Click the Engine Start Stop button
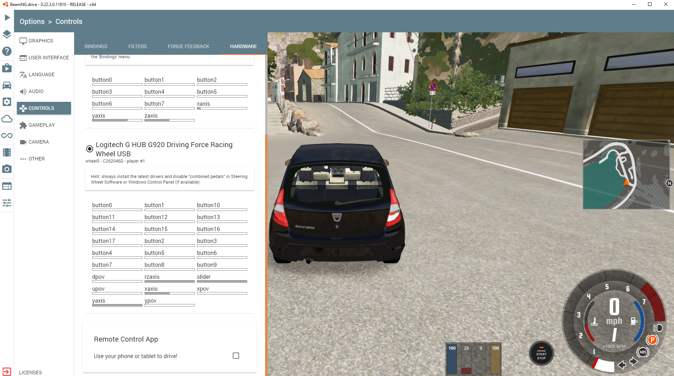This screenshot has height=376, width=674. (541, 354)
